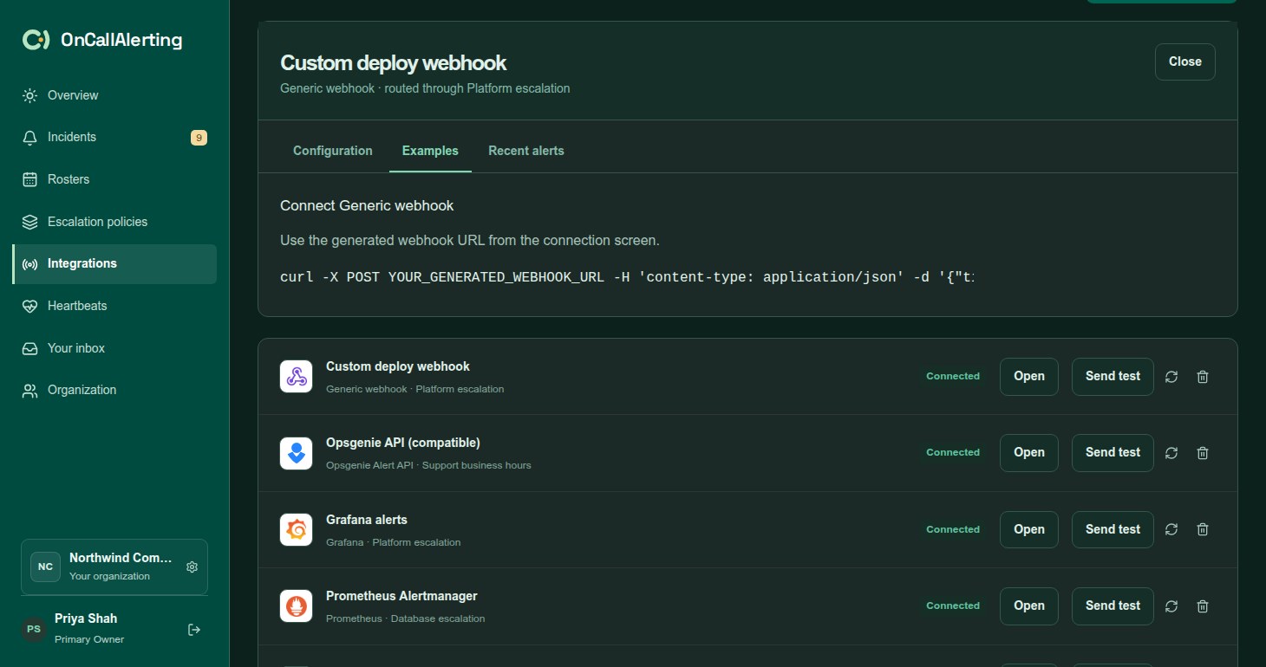Click the Connect Generic webhook heading
Image resolution: width=1266 pixels, height=667 pixels.
pyautogui.click(x=367, y=205)
